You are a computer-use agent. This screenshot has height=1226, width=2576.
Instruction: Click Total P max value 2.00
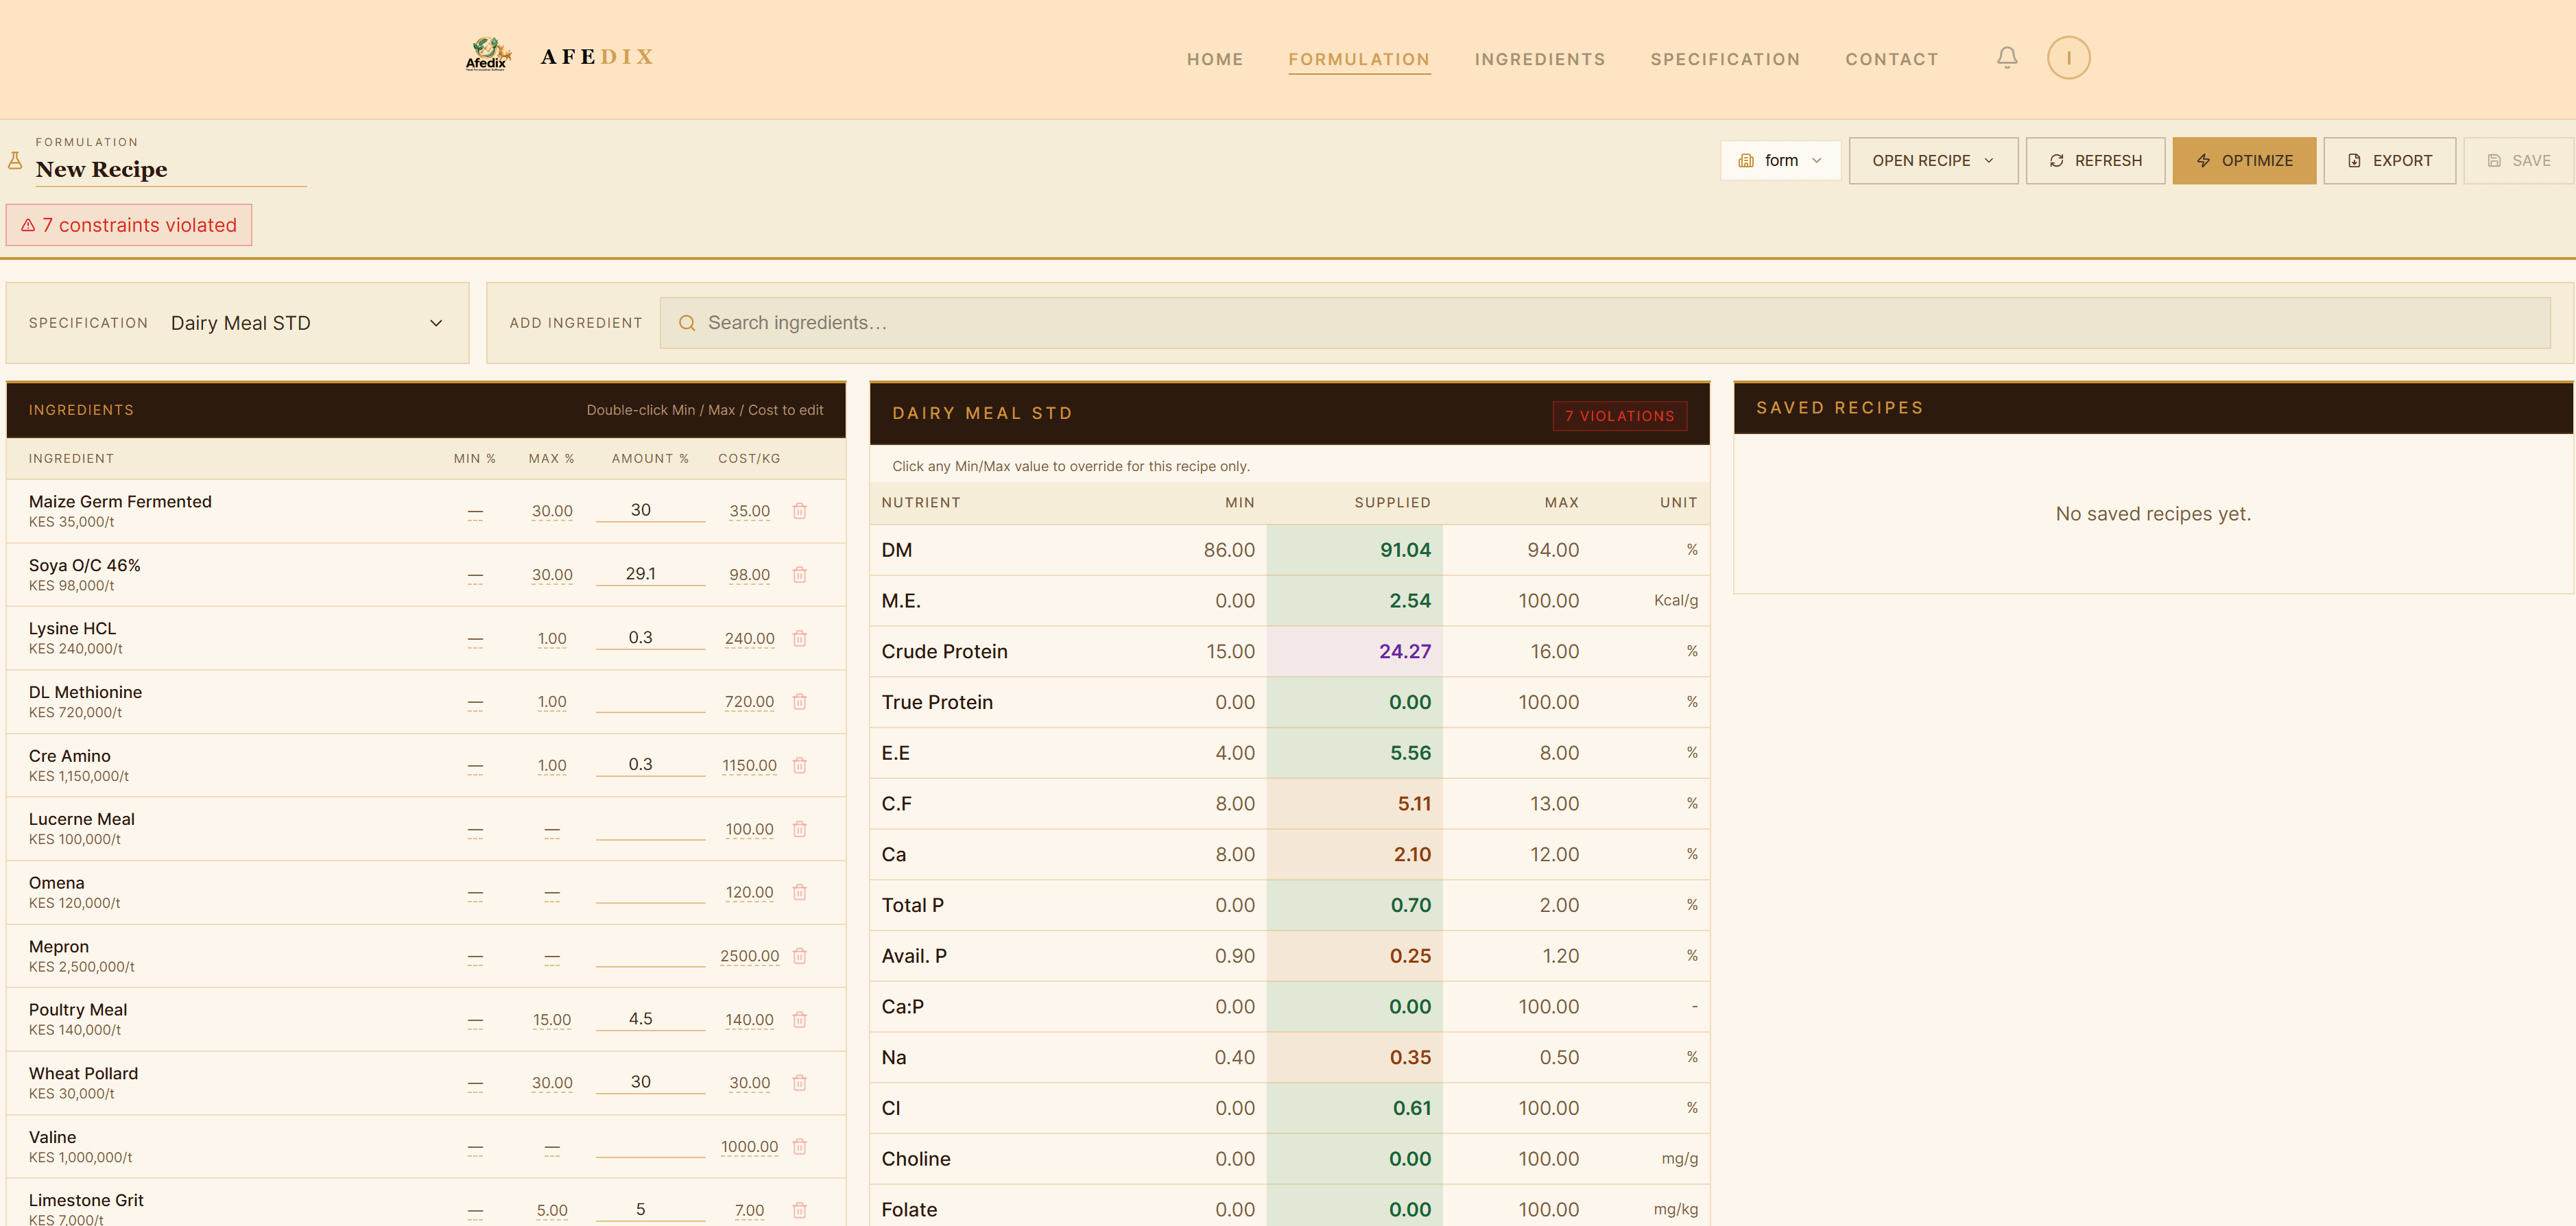click(x=1559, y=905)
